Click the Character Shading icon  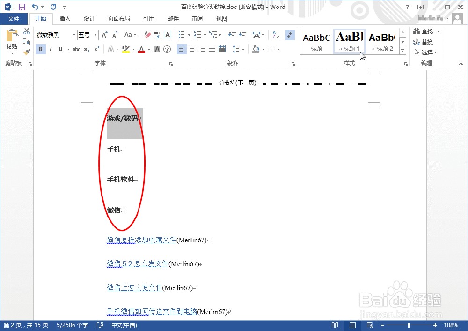click(x=157, y=49)
